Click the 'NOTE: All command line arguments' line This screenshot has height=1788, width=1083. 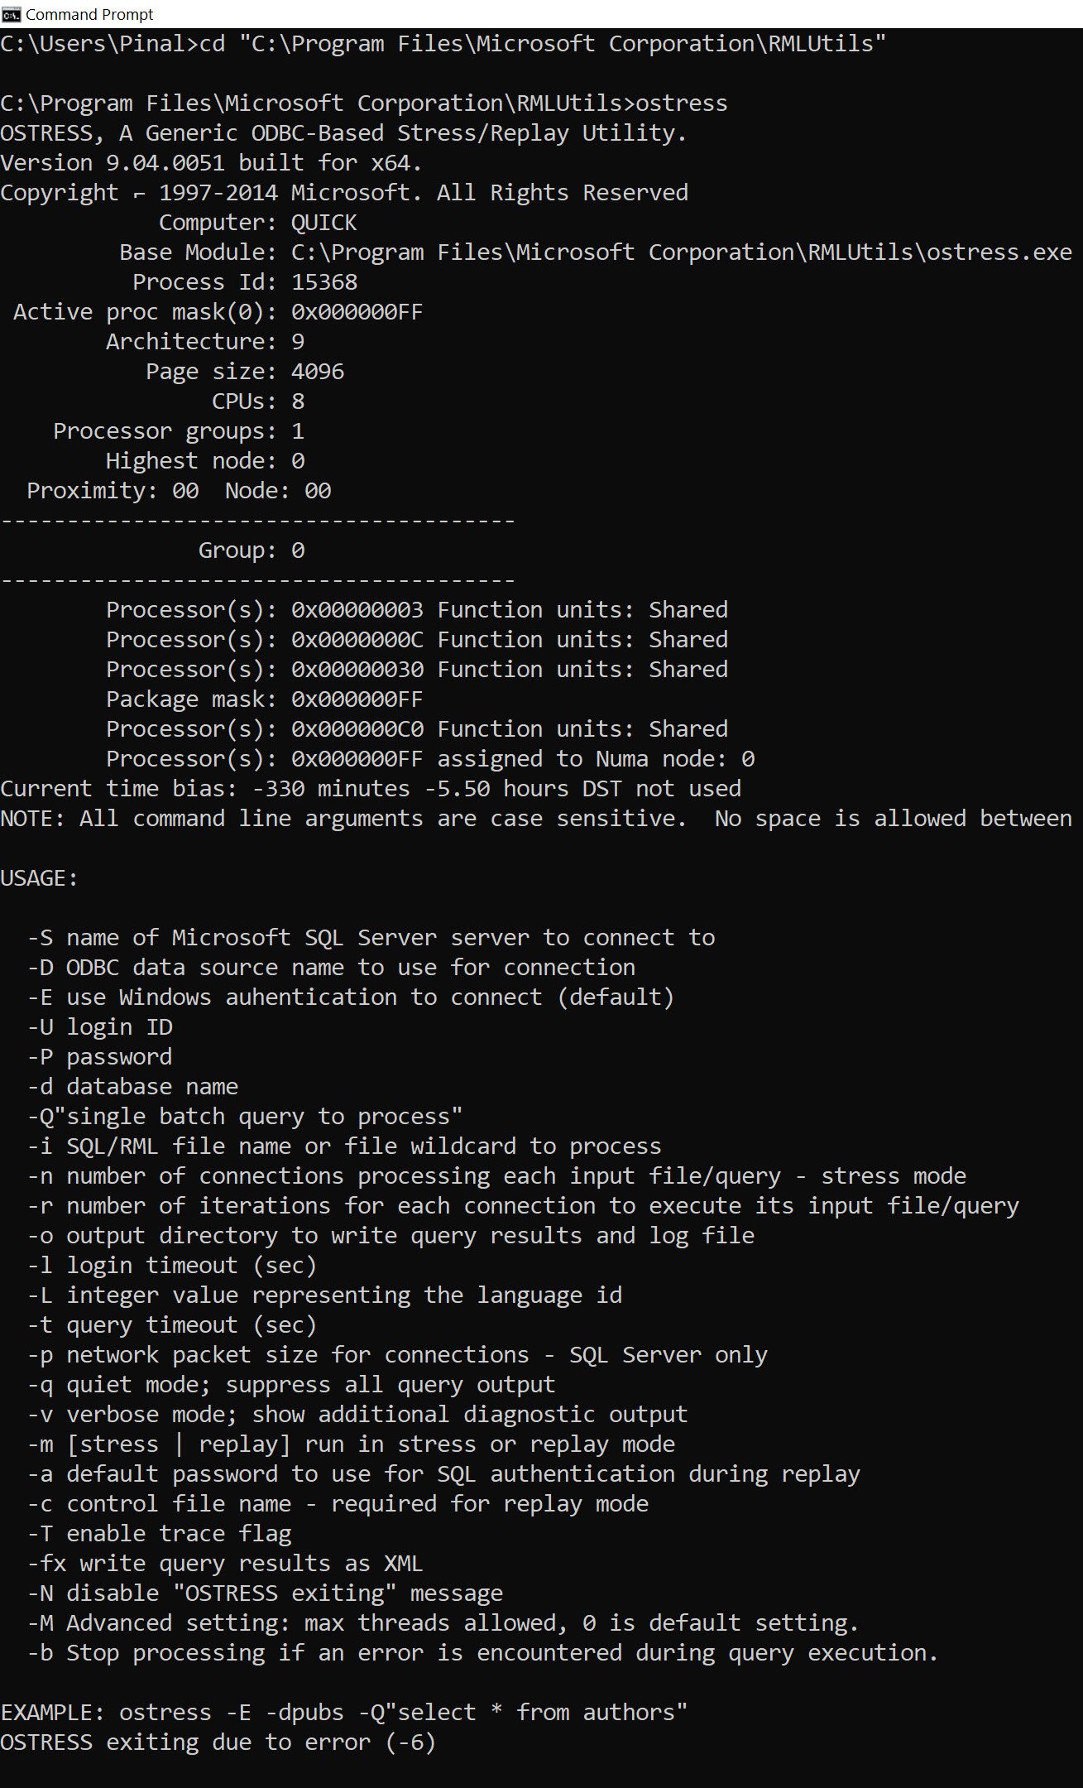536,819
